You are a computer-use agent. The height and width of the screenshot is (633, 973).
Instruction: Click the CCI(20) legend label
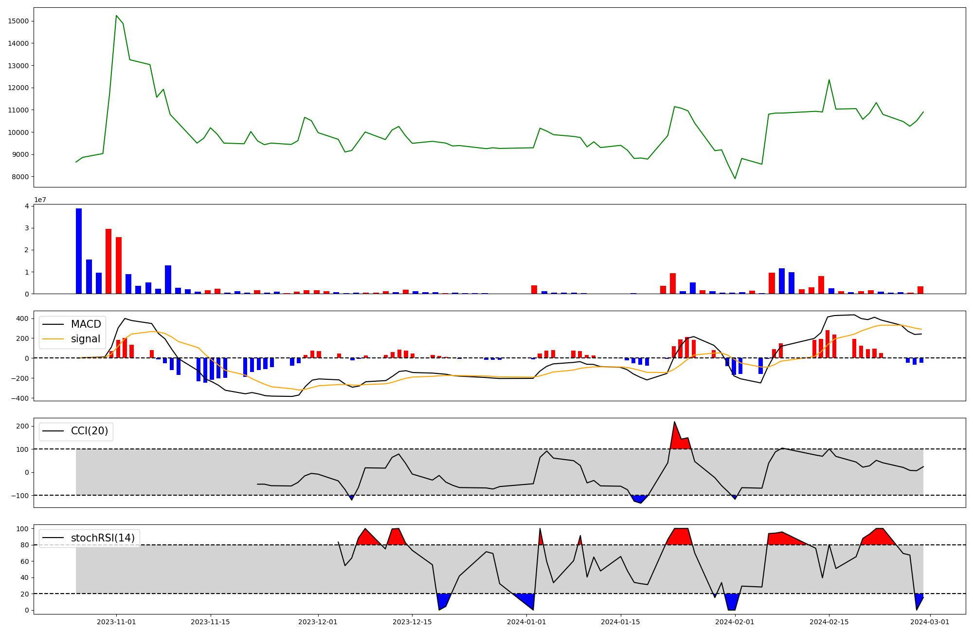click(90, 431)
